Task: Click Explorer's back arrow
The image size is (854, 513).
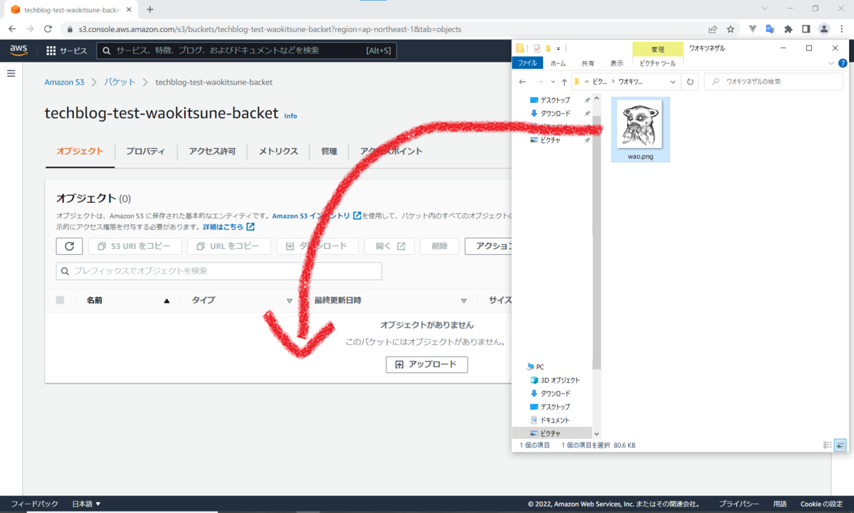Action: pos(522,82)
